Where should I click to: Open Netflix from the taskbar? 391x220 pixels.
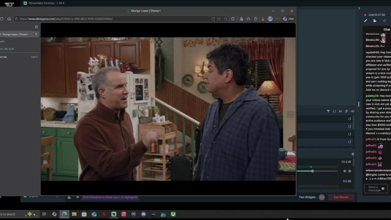pos(104,214)
